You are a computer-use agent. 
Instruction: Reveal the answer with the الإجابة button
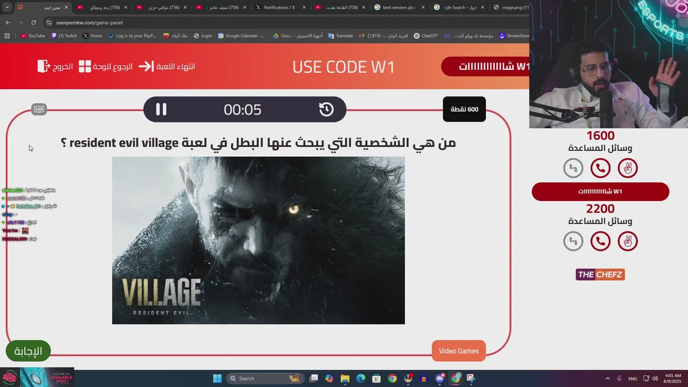pos(28,351)
